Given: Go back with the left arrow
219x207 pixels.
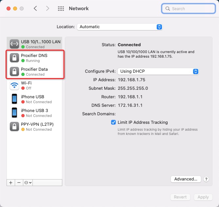Looking at the screenshot, I should 35,9.
